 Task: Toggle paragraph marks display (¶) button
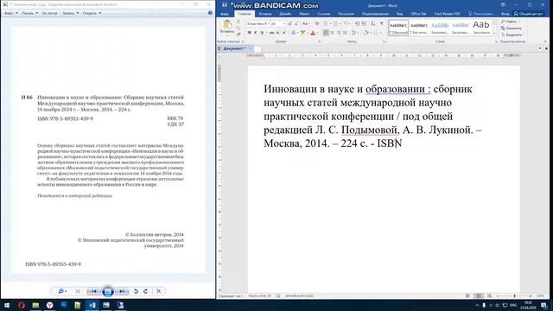[382, 23]
